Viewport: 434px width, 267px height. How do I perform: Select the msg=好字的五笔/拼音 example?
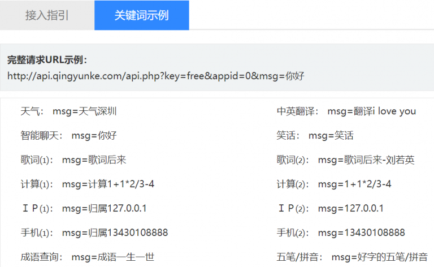(x=380, y=257)
